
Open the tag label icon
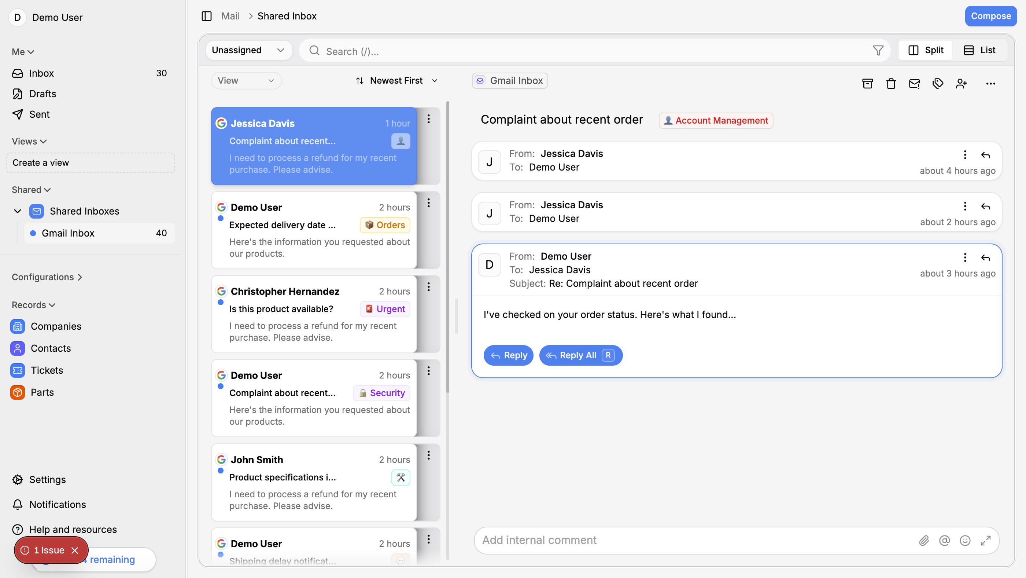[x=938, y=84]
